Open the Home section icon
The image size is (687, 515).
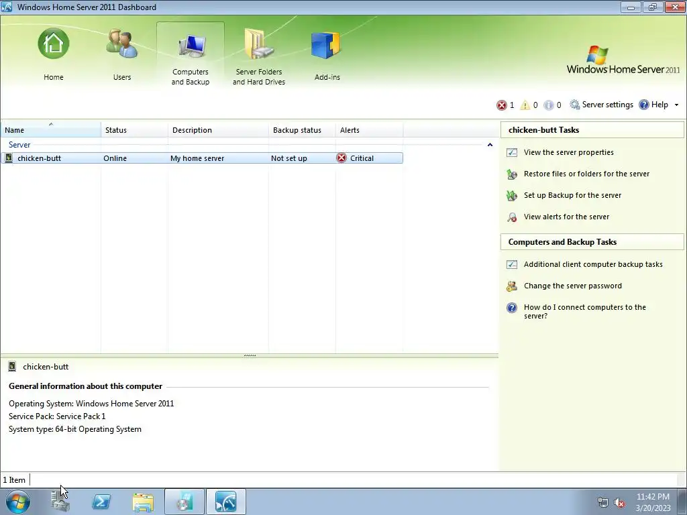(x=54, y=44)
